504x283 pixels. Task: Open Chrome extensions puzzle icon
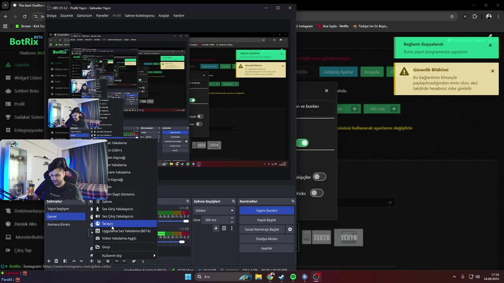click(474, 17)
